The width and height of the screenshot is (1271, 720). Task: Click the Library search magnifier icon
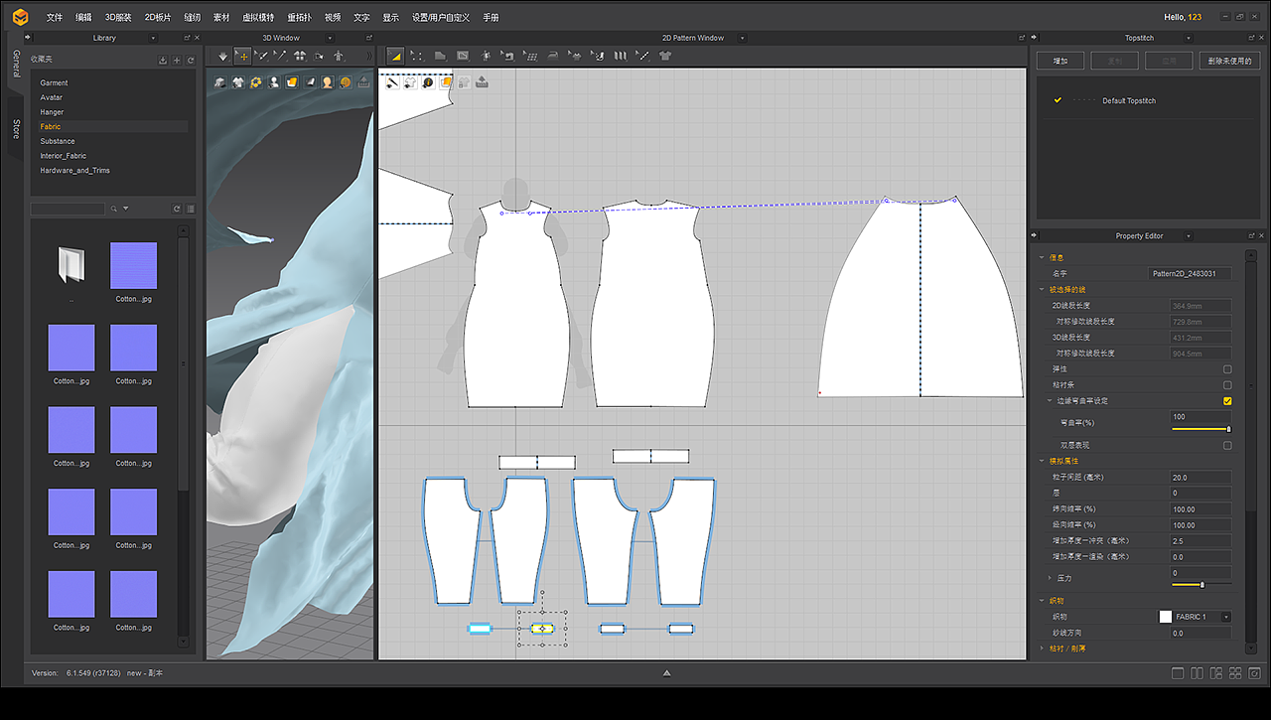[x=114, y=209]
